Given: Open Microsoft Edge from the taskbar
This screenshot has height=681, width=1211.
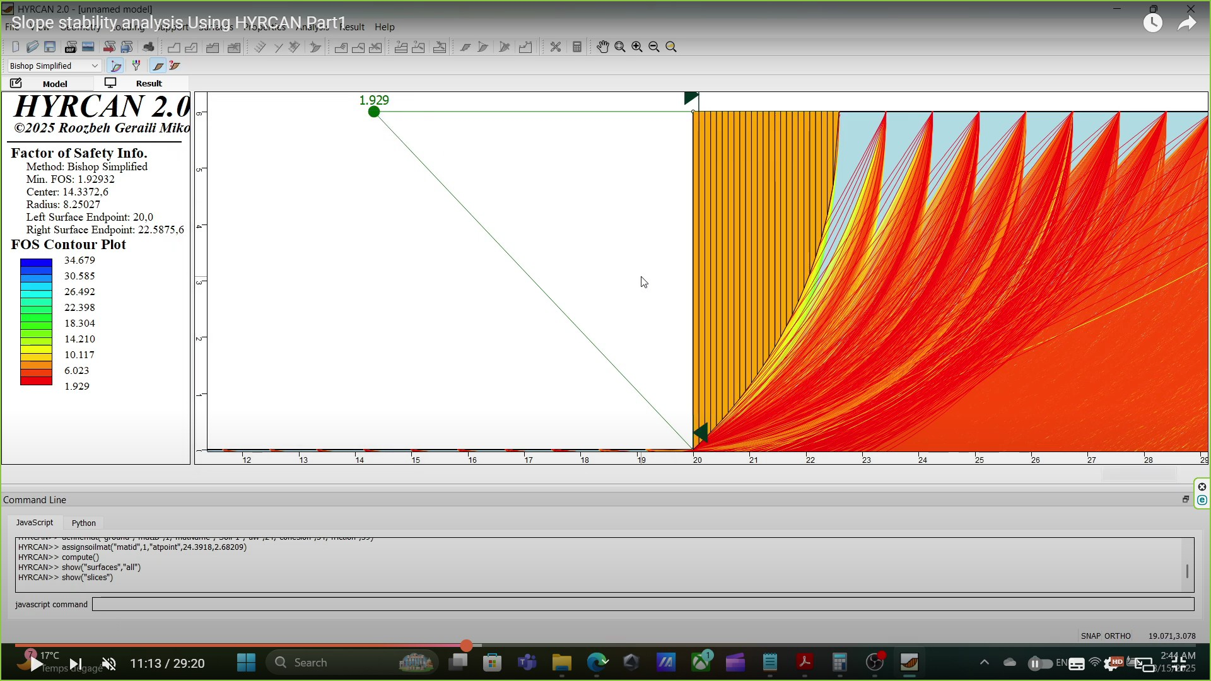Looking at the screenshot, I should point(597,663).
